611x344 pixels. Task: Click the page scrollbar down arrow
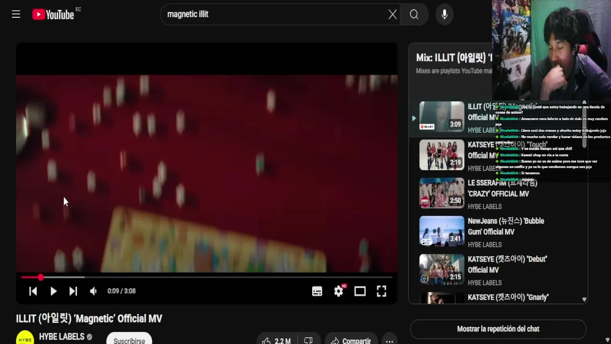(x=607, y=340)
